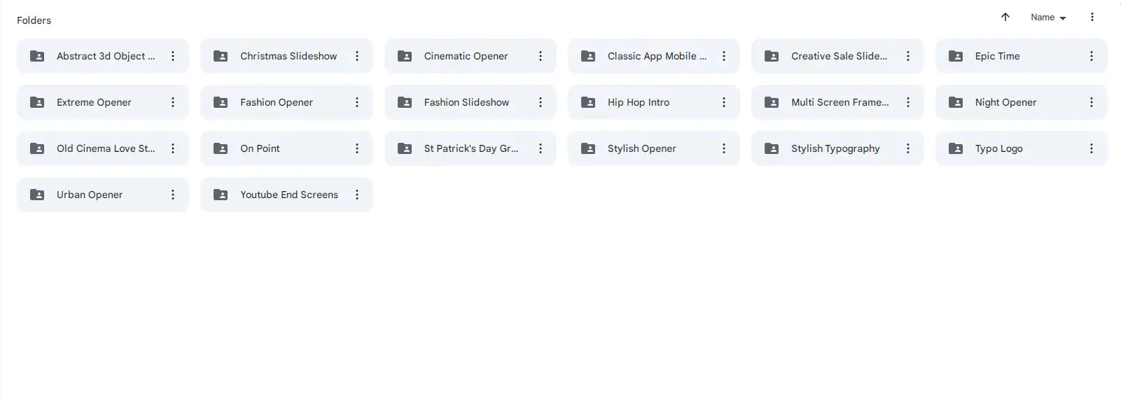The height and width of the screenshot is (399, 1121).
Task: Select the St Patrick's Day folder
Action: (471, 148)
